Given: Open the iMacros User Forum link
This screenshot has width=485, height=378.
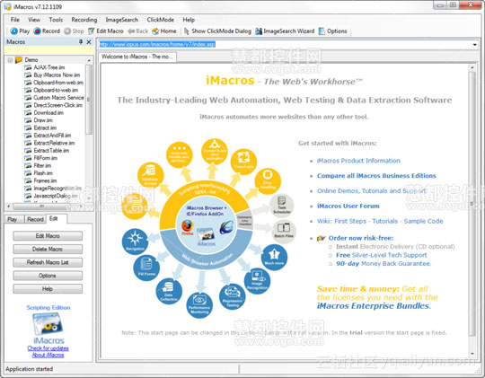Looking at the screenshot, I should coord(348,206).
